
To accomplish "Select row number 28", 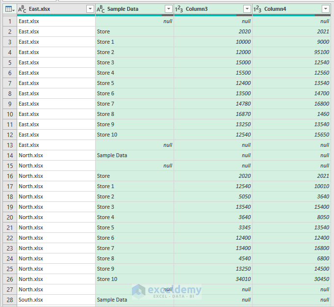I will click(x=10, y=300).
